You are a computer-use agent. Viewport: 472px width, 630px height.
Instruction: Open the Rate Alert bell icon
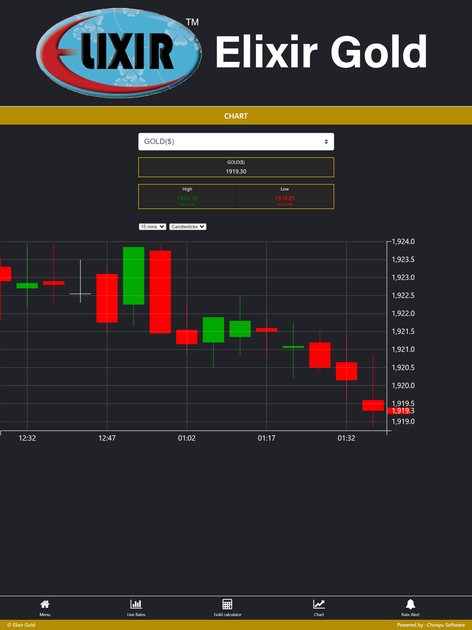[410, 604]
